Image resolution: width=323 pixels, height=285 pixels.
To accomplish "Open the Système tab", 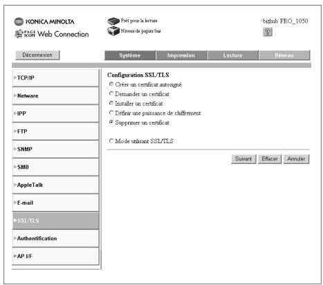I will tap(130, 55).
